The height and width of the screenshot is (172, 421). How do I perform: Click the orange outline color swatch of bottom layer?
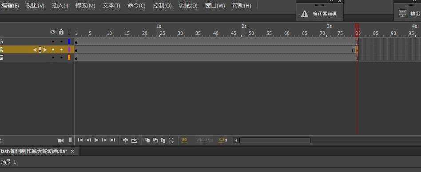pyautogui.click(x=69, y=57)
